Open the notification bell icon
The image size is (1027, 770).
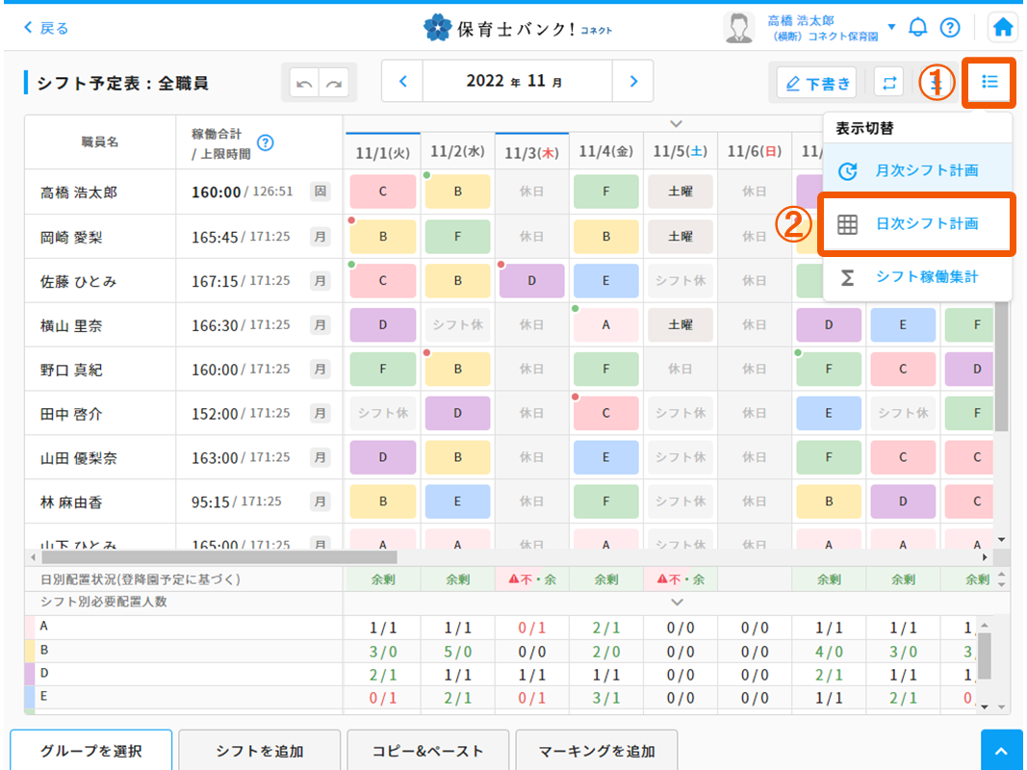point(917,27)
